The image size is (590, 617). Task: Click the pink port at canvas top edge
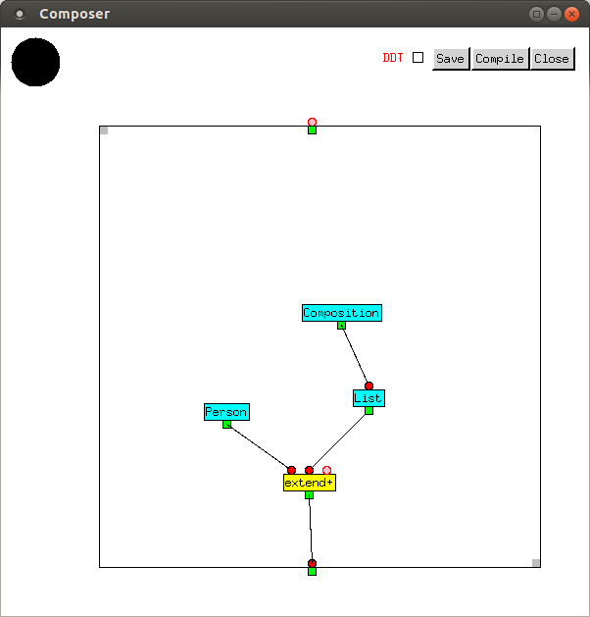coord(312,122)
